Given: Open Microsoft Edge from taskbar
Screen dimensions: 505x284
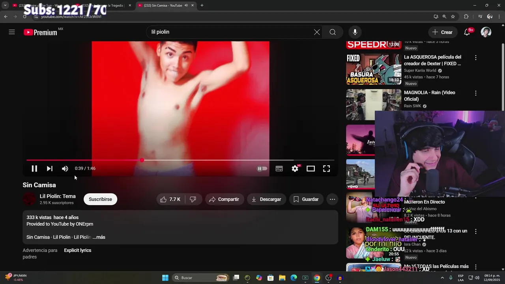Looking at the screenshot, I should pos(294,278).
